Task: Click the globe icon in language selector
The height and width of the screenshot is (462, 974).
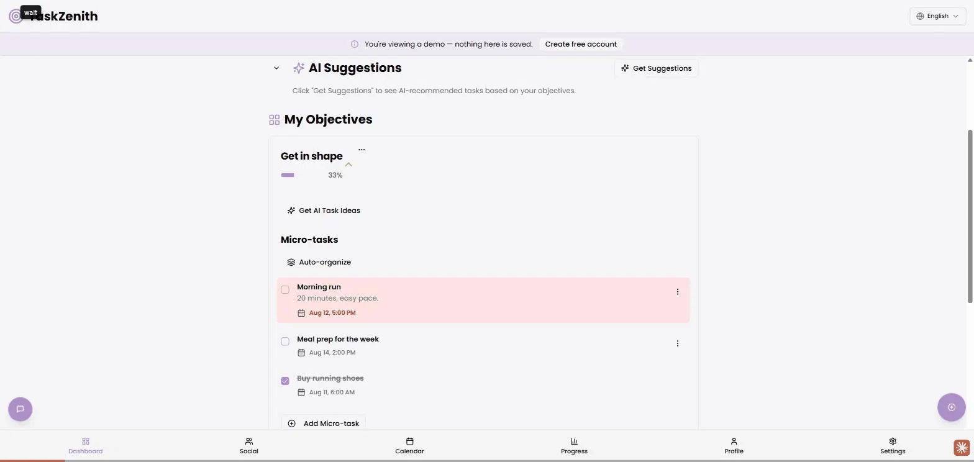Action: 920,16
